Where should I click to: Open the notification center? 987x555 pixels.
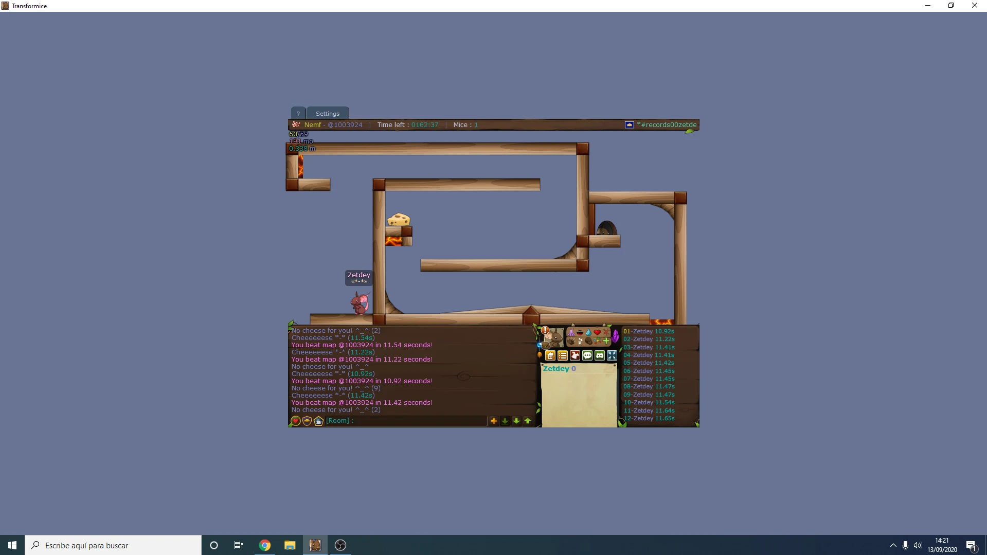click(x=971, y=545)
